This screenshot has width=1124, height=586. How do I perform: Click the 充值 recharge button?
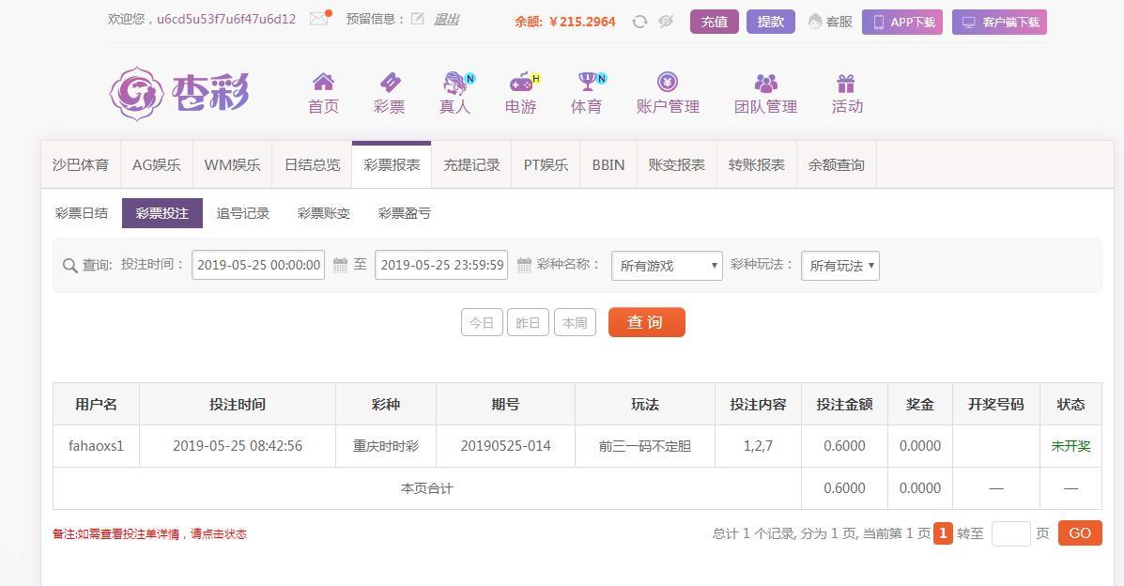(x=714, y=22)
